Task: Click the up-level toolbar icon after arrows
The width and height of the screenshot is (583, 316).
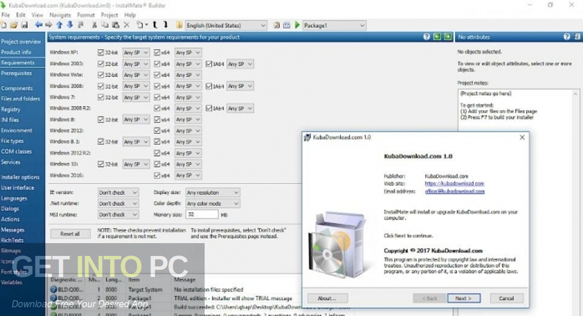Action: tap(80, 25)
